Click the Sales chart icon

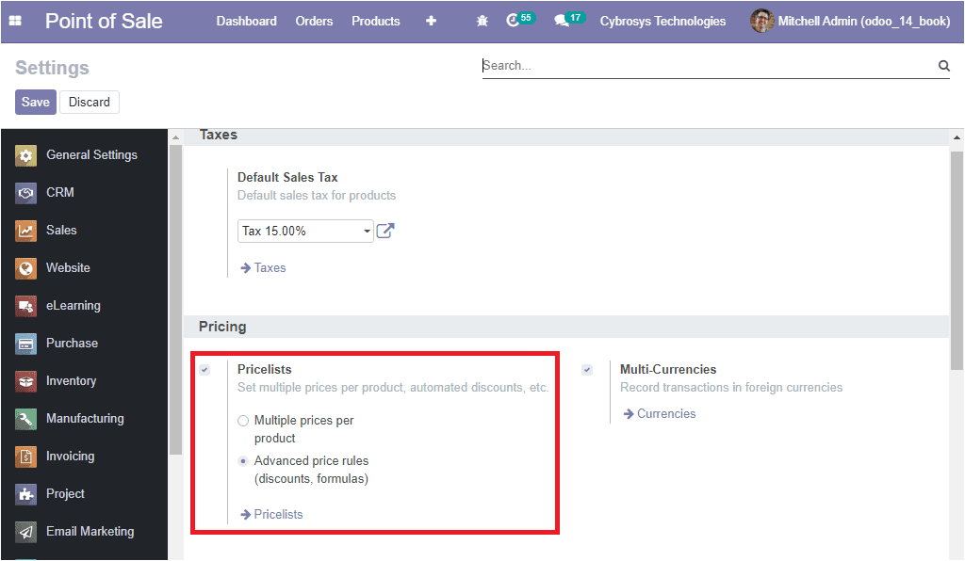tap(25, 231)
